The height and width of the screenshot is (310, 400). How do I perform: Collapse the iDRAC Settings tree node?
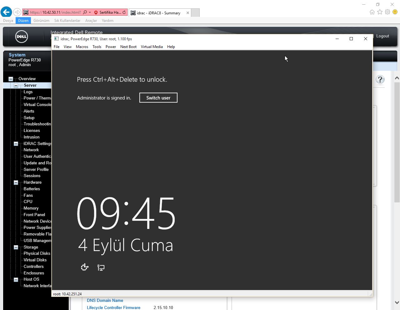[16, 144]
